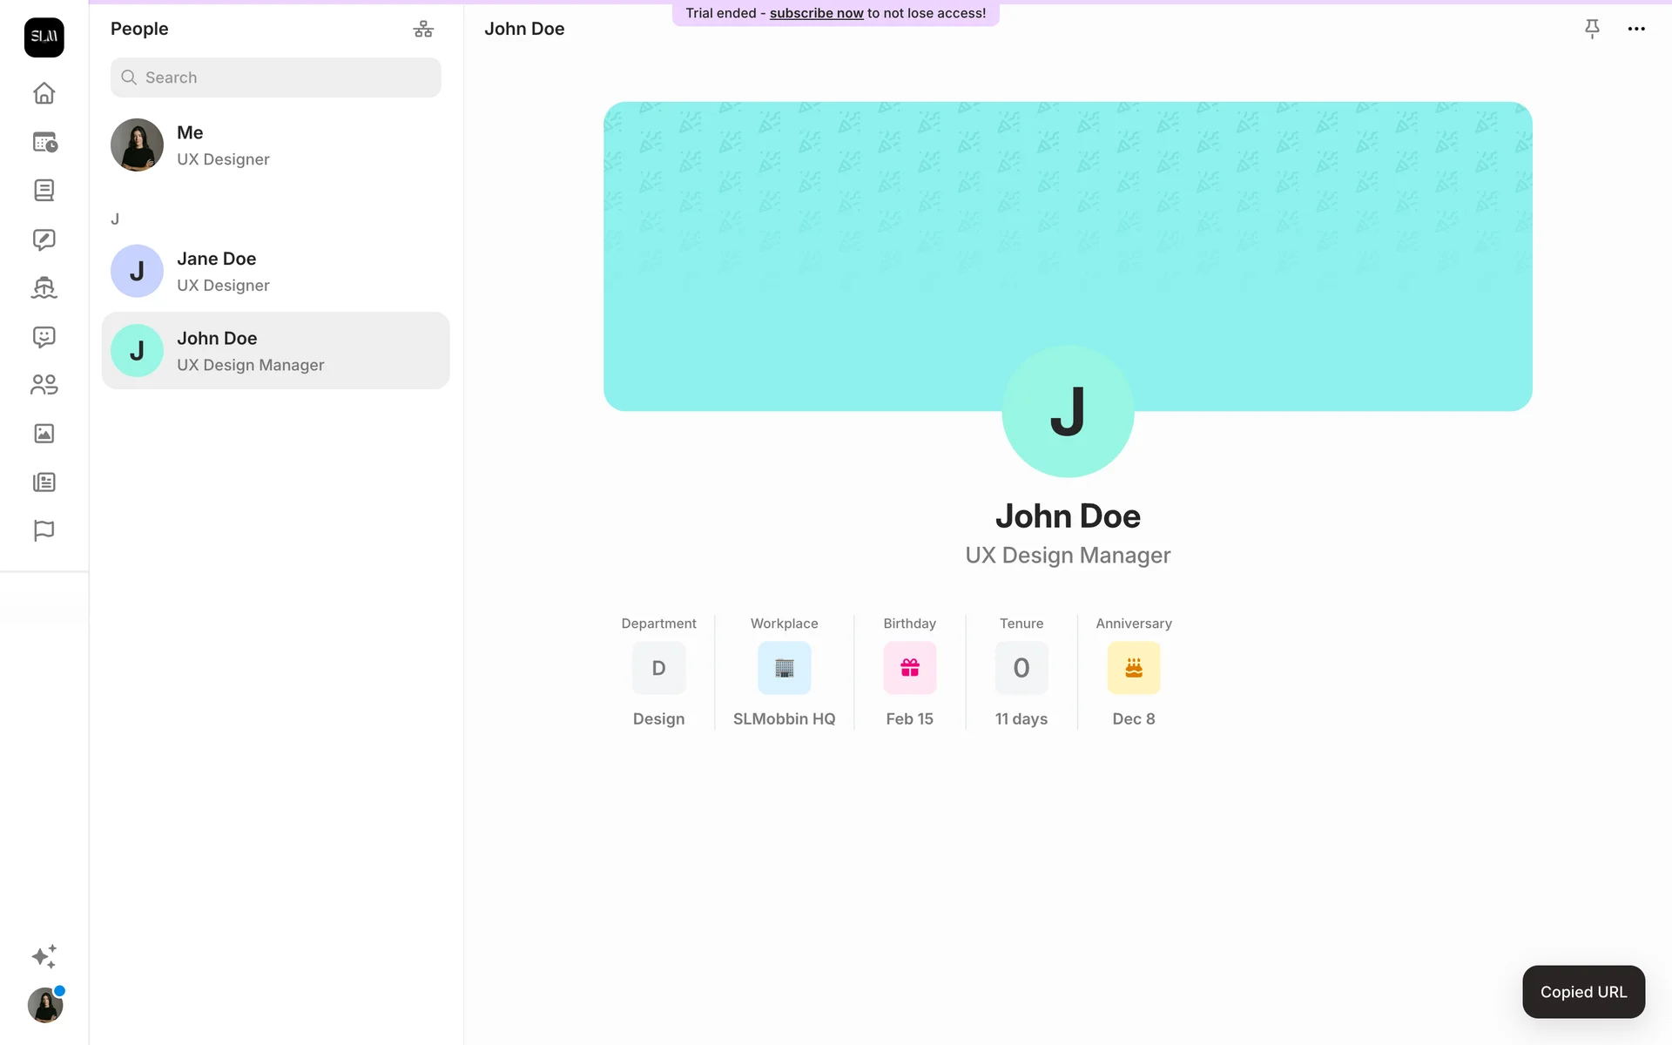Open the three-dots more options menu
This screenshot has height=1045, width=1672.
[1636, 29]
